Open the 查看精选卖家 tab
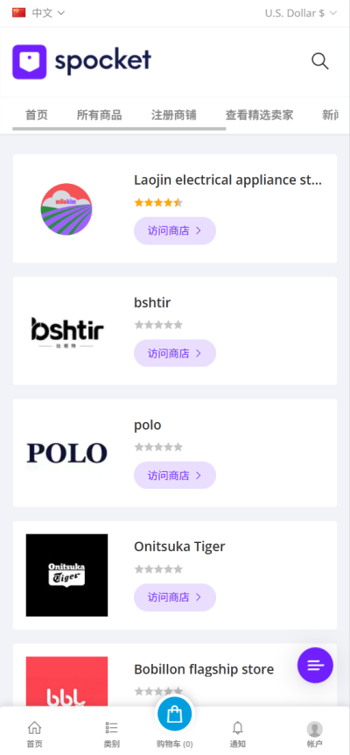This screenshot has width=350, height=755. tap(260, 115)
